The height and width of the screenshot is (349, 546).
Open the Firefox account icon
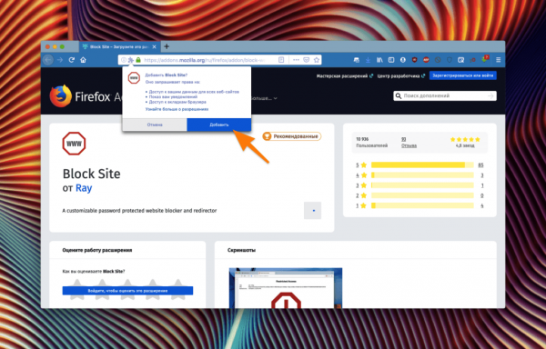coord(403,60)
